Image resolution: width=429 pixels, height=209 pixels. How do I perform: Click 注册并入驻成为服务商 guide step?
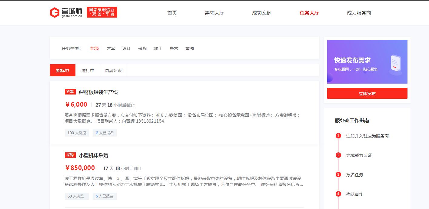[367, 136]
